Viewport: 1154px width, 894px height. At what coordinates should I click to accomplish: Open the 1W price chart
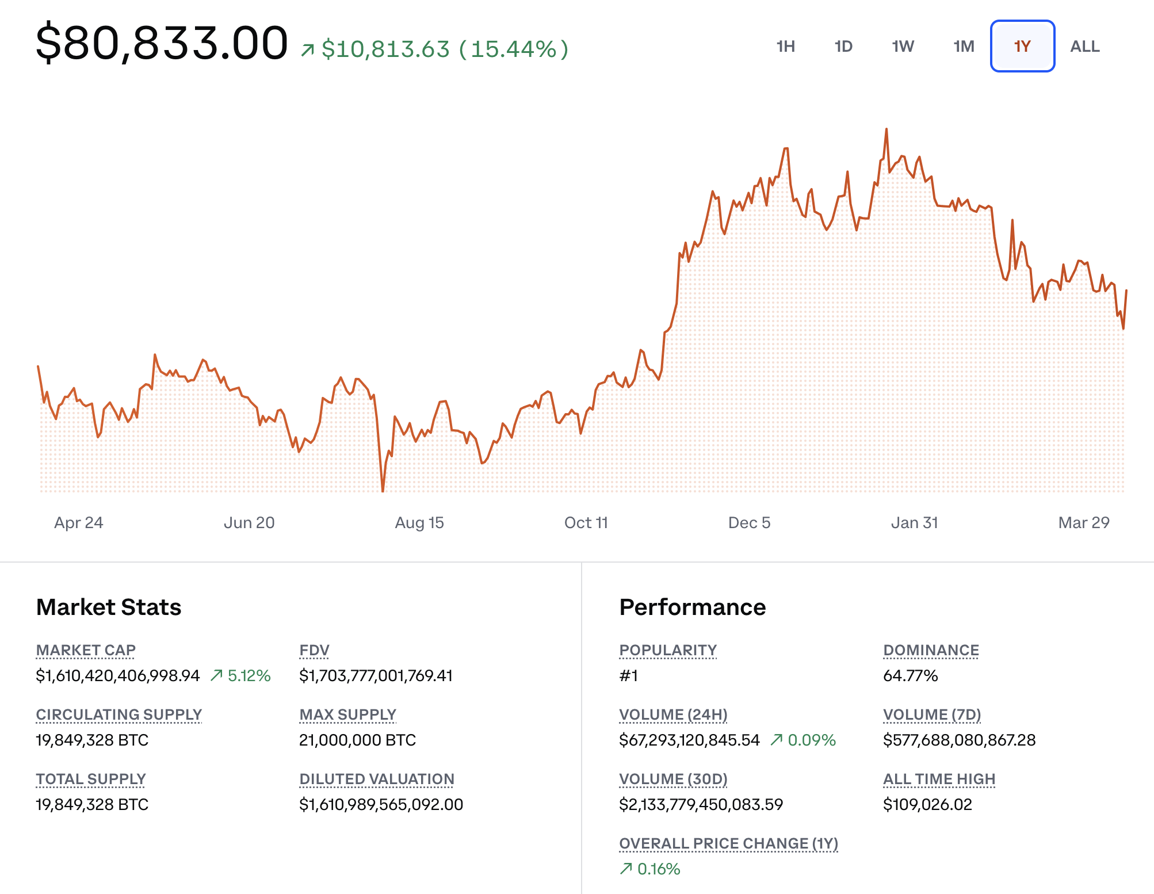[902, 47]
